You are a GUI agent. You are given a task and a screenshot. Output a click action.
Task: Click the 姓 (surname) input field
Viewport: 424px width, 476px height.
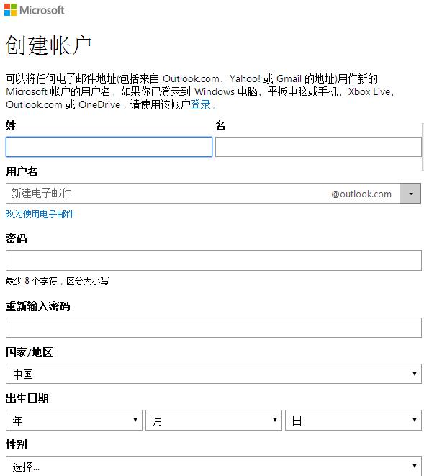point(109,147)
